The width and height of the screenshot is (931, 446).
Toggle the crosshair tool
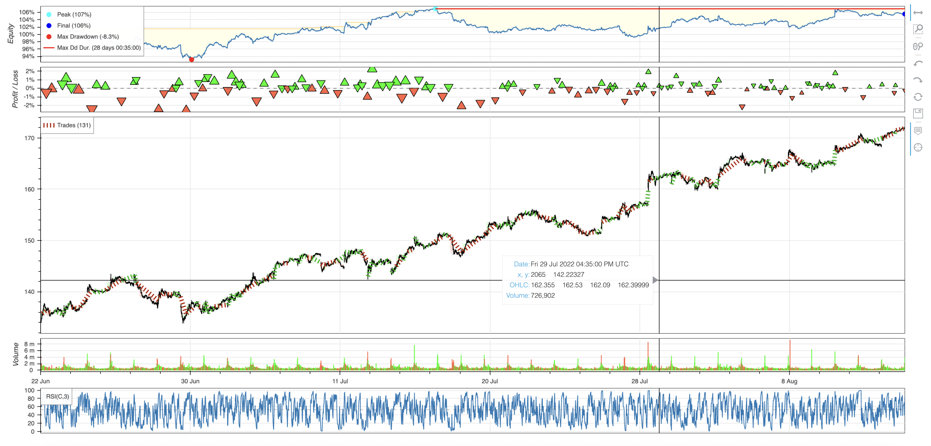click(x=918, y=147)
